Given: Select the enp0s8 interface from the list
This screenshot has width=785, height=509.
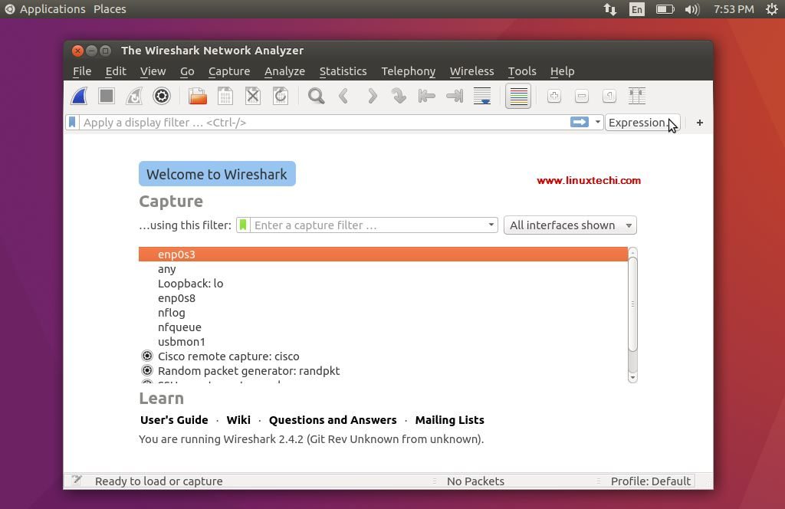Looking at the screenshot, I should pyautogui.click(x=177, y=297).
